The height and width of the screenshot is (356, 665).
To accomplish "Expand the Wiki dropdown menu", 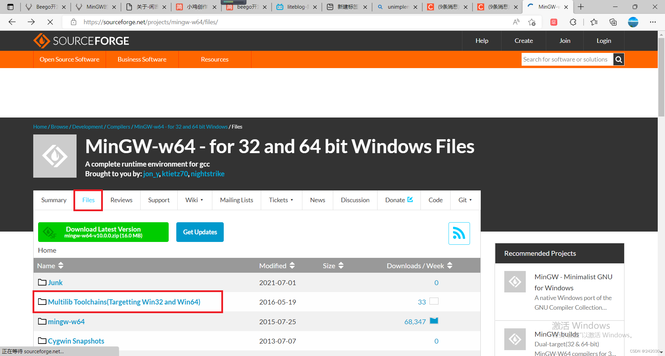I will (194, 200).
